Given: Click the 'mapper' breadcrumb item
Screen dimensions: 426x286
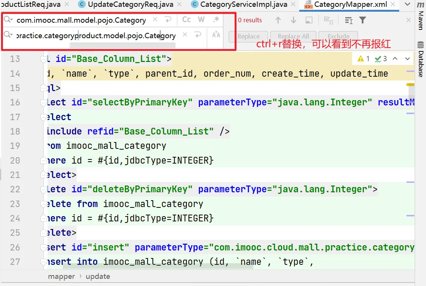Looking at the screenshot, I should coord(61,276).
